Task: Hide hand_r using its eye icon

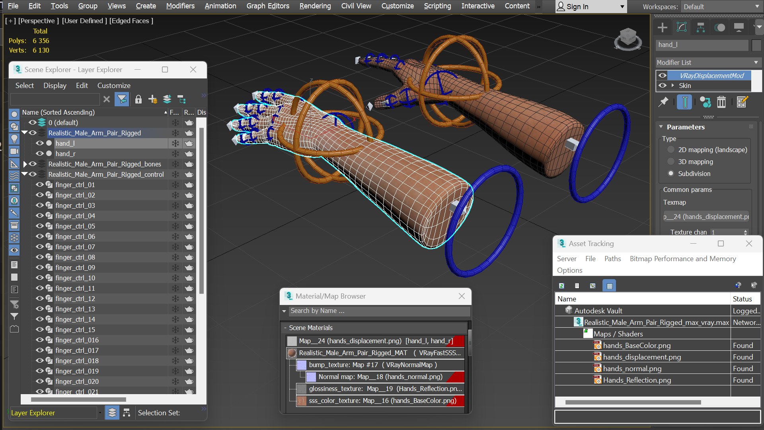Action: point(39,154)
